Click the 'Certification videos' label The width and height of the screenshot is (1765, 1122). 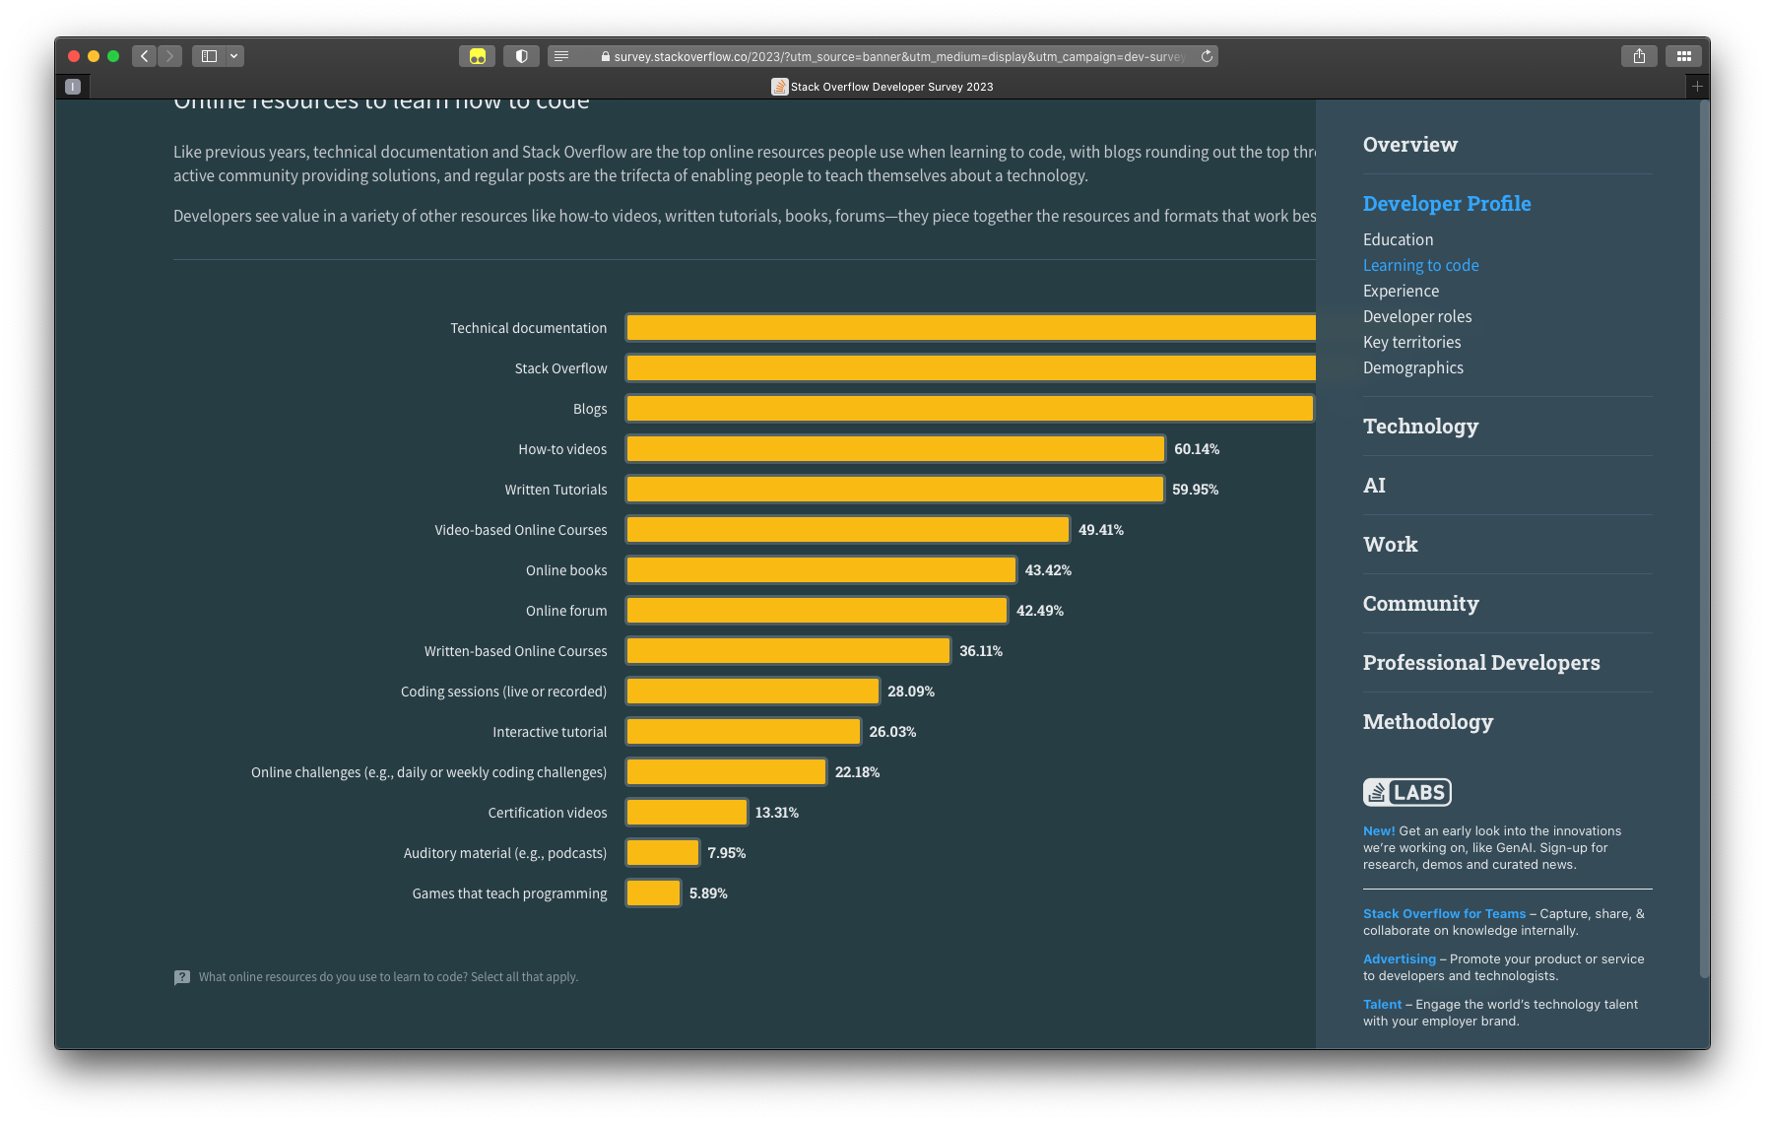pos(548,813)
